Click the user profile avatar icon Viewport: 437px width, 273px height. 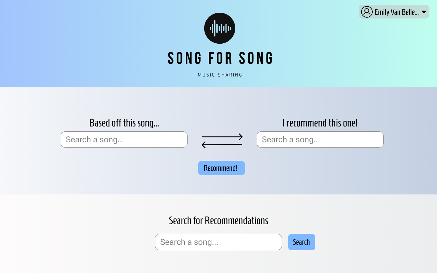click(367, 12)
